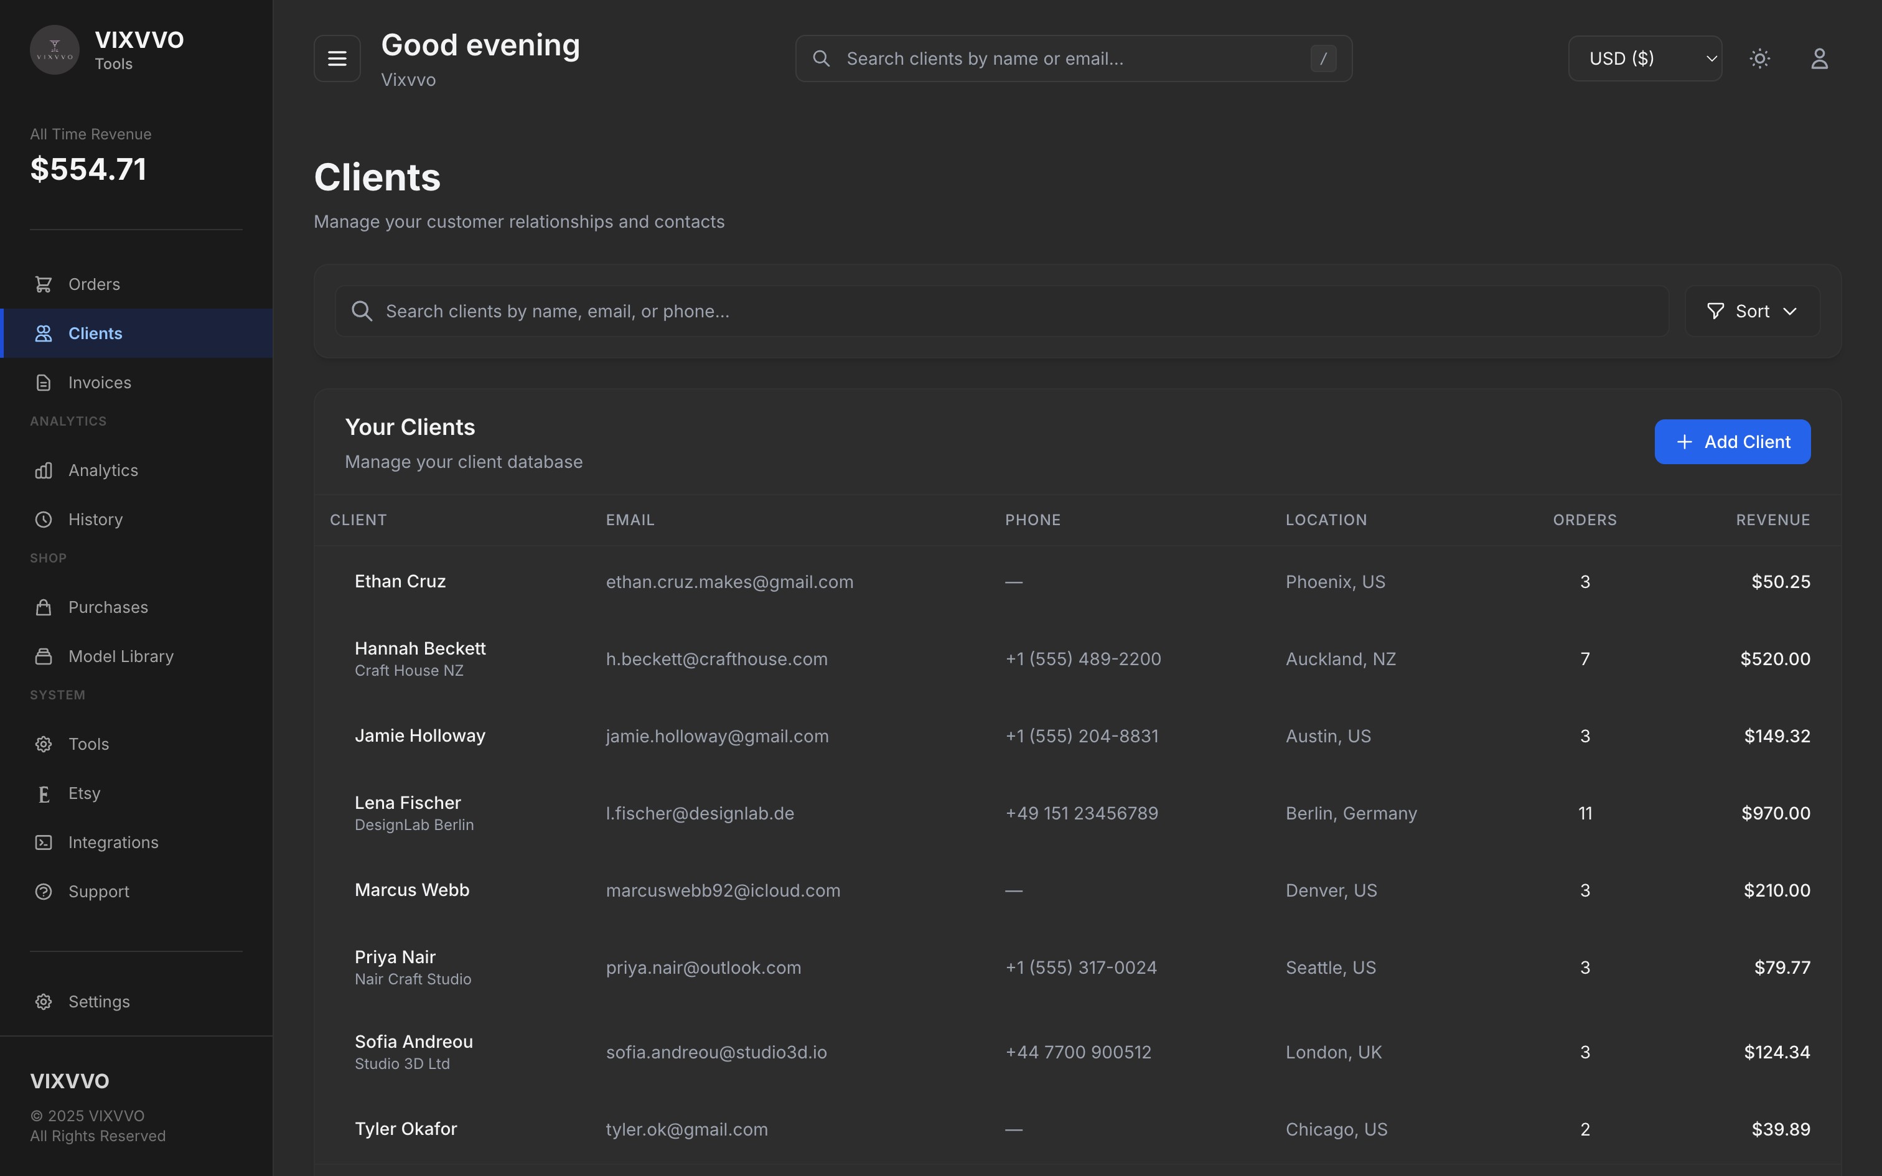
Task: Click the top global client search box
Action: 1073,58
